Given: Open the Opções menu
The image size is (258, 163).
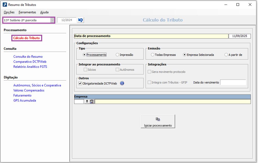Looking at the screenshot, I should pyautogui.click(x=9, y=12).
